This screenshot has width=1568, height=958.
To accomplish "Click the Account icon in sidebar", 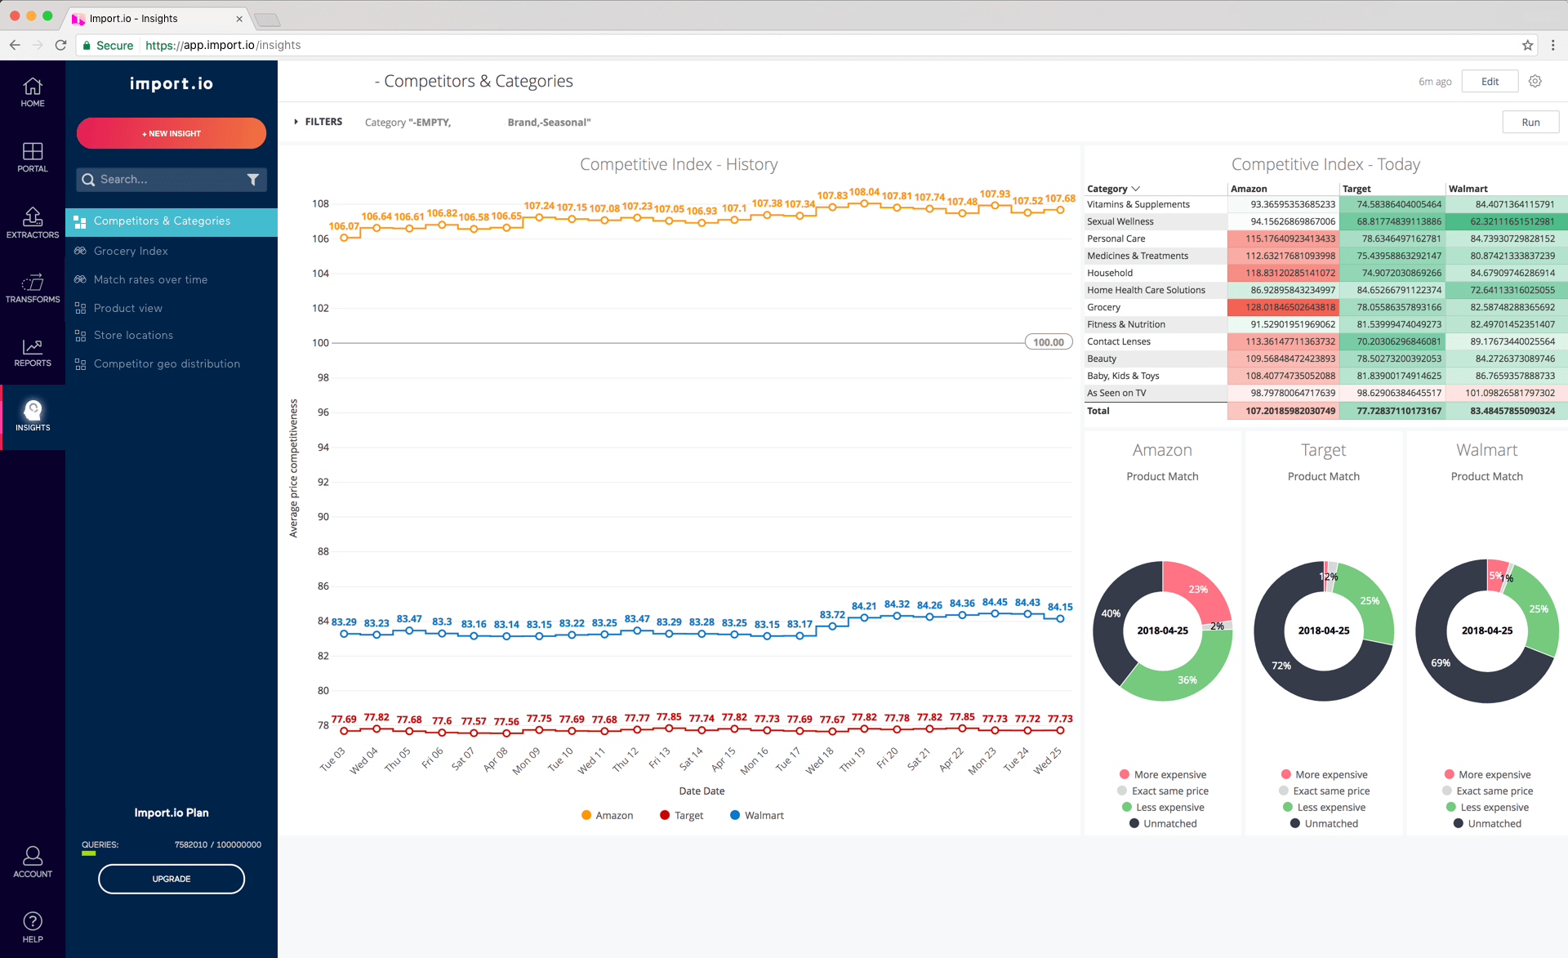I will tap(30, 856).
